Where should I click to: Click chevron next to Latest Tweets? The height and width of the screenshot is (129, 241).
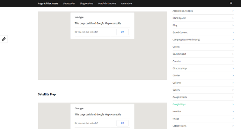(x=233, y=126)
